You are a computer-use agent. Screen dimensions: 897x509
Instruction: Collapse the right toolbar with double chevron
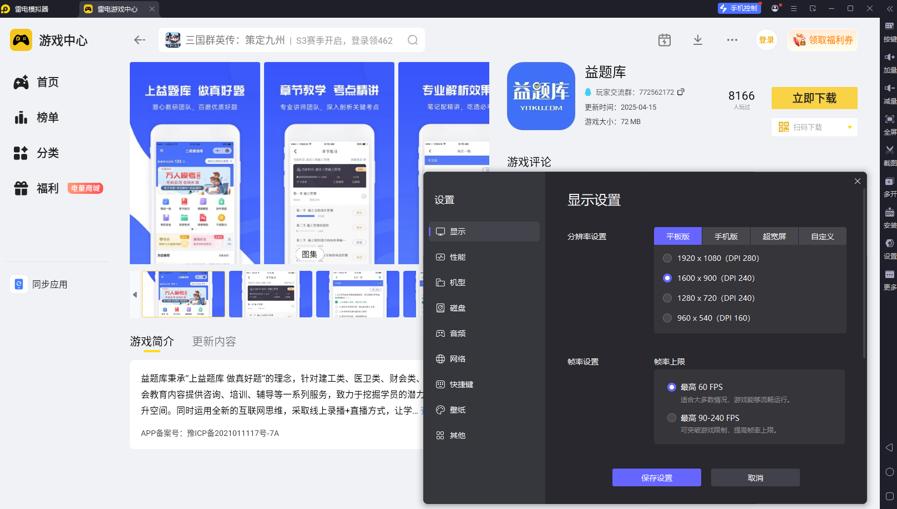pos(889,8)
